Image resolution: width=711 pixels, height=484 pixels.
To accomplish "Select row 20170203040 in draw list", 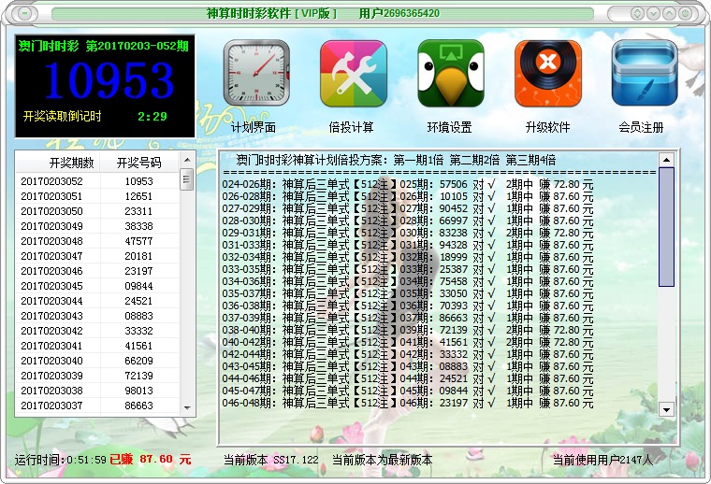I will coord(97,361).
